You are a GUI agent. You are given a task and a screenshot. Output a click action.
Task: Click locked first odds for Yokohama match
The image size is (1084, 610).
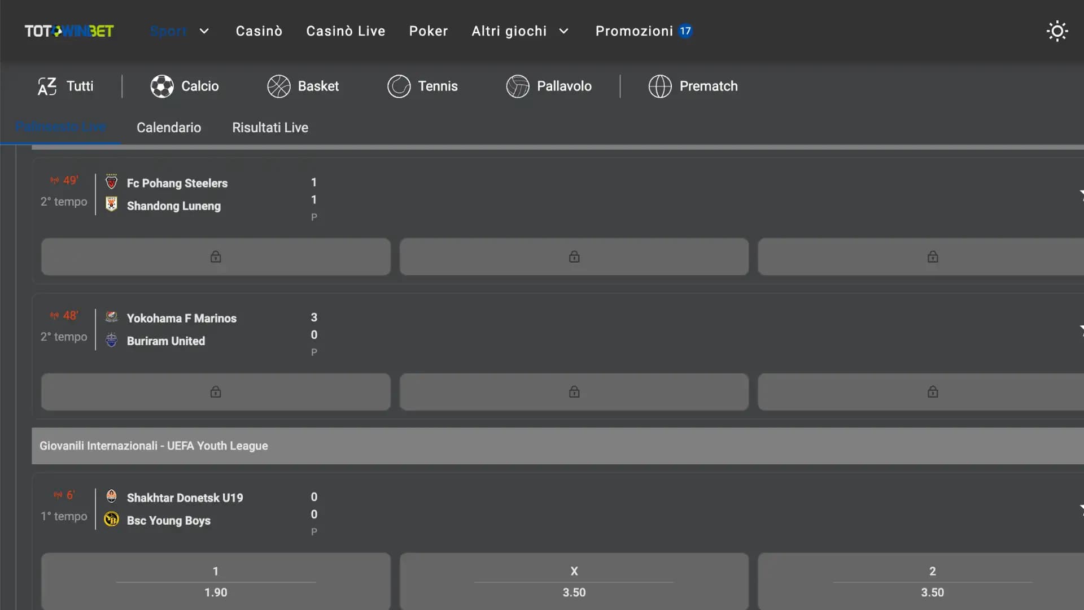216,391
